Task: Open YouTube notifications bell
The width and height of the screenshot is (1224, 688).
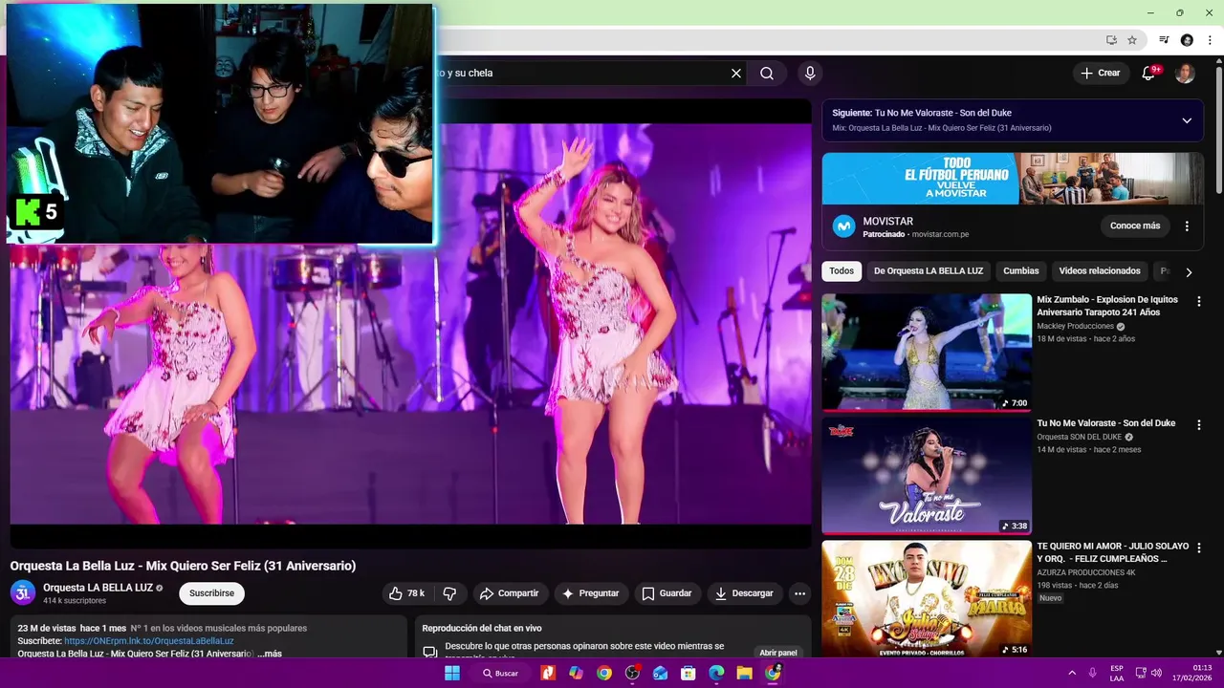Action: (1149, 74)
